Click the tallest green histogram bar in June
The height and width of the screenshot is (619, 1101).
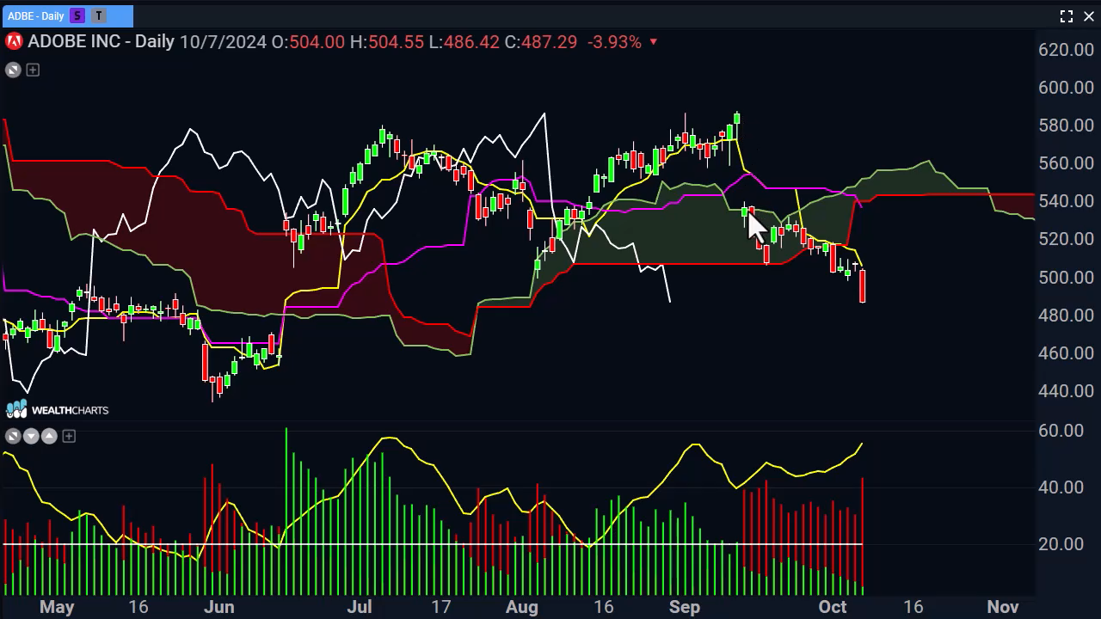(x=286, y=511)
